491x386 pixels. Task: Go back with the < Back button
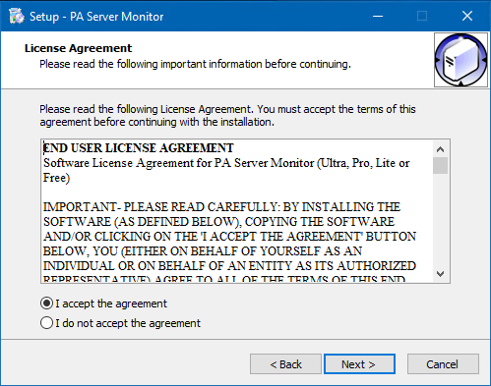[x=285, y=363]
